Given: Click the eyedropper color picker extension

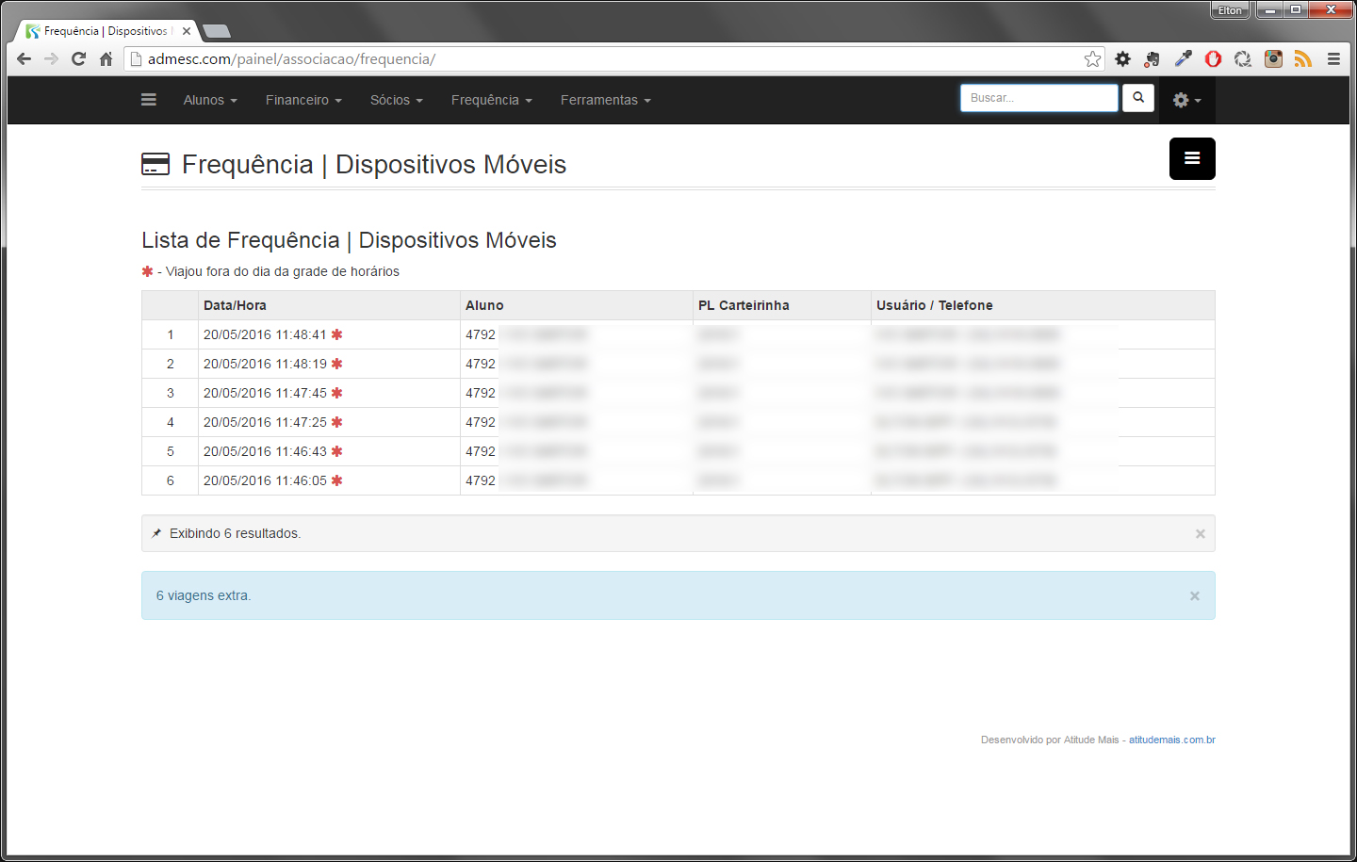Looking at the screenshot, I should point(1183,59).
